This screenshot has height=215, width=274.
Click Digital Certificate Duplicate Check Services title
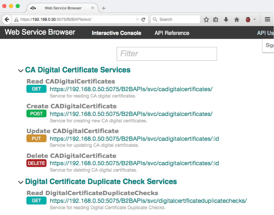(x=101, y=182)
